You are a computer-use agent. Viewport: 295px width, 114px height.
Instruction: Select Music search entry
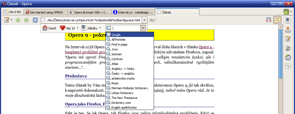(130, 83)
